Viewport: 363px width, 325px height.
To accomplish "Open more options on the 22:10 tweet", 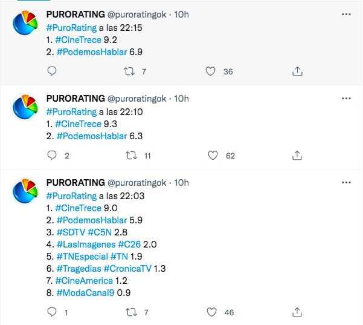I will point(346,98).
